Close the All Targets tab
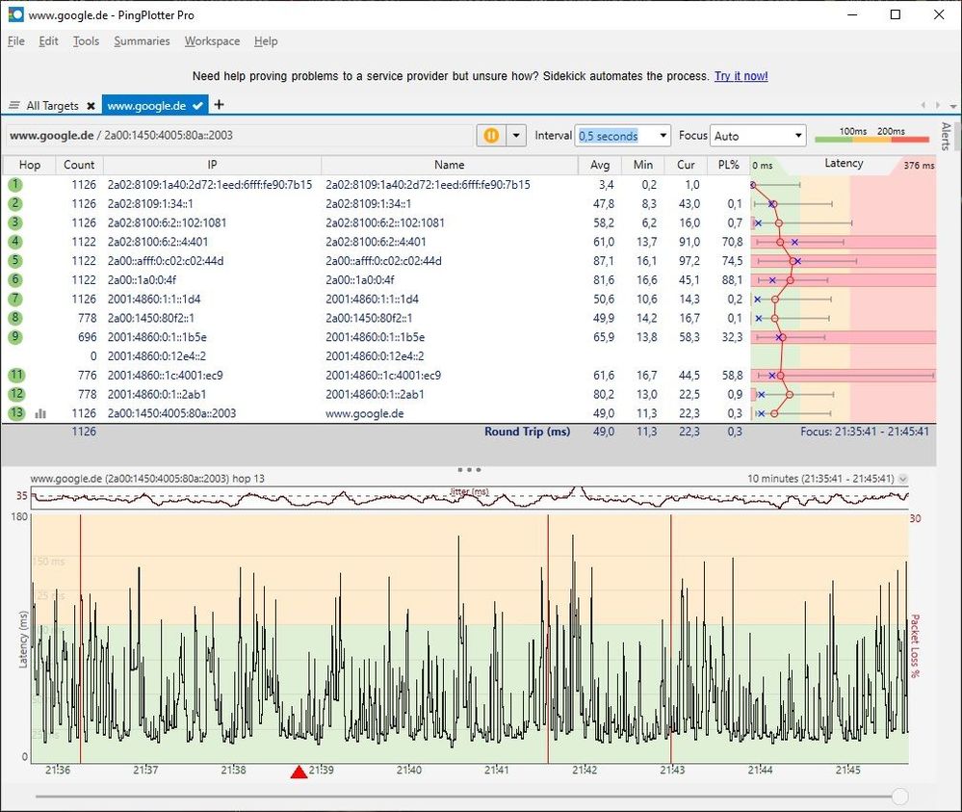 (x=91, y=106)
